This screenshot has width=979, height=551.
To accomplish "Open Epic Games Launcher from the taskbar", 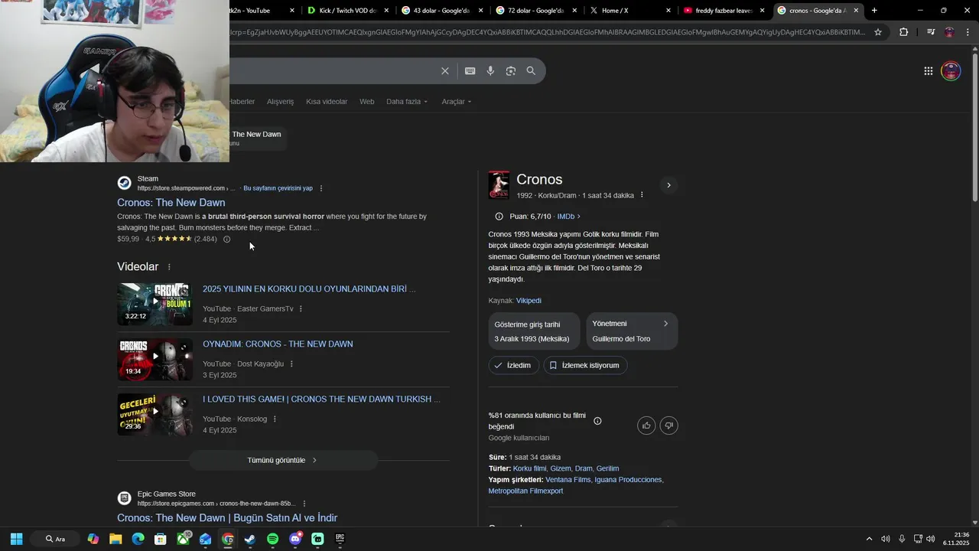I will (340, 539).
